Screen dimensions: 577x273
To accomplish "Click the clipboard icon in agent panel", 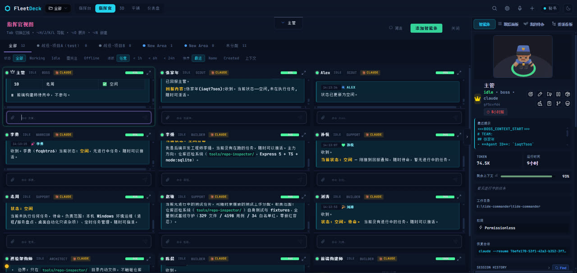I will point(549,103).
